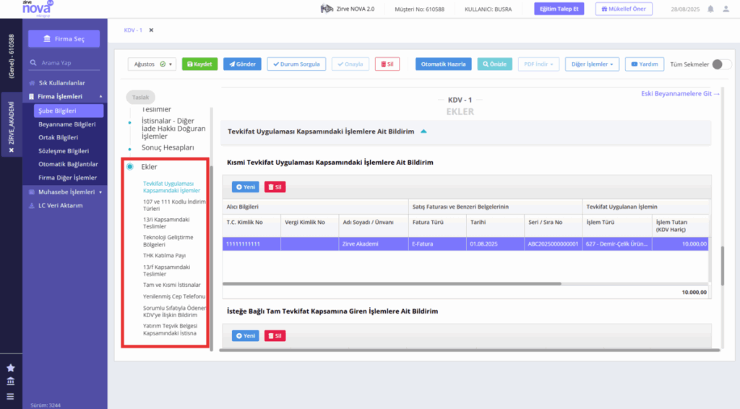Click the bank building icon at sidebar bottom
This screenshot has width=740, height=409.
[x=10, y=381]
